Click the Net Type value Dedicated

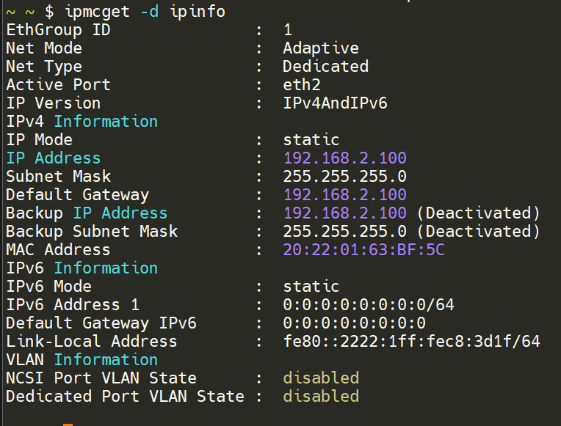325,67
